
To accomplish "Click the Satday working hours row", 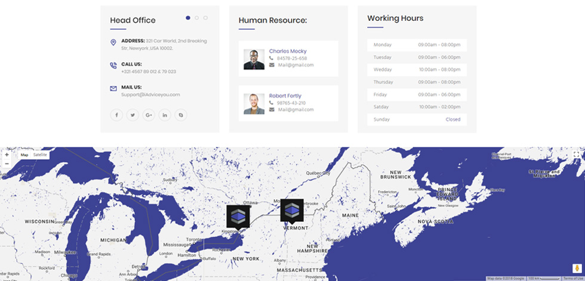I will tap(417, 107).
